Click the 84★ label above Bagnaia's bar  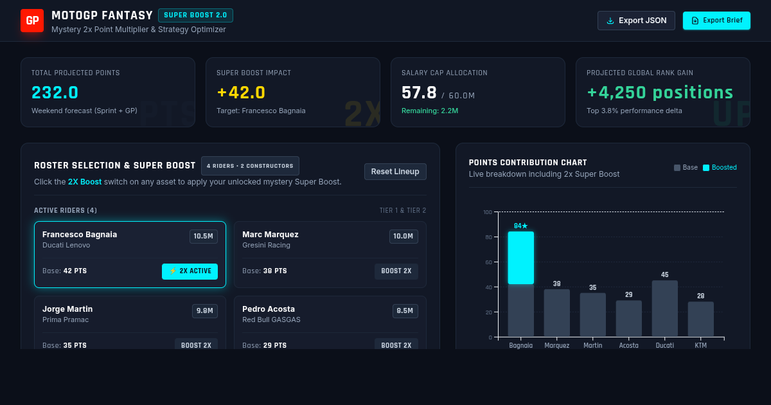coord(521,226)
